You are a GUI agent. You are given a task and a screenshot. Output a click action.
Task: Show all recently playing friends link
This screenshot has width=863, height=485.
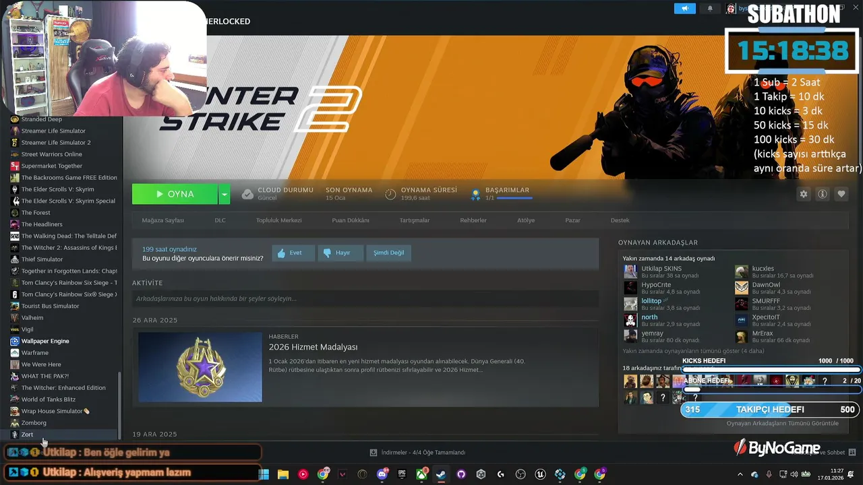pos(693,351)
